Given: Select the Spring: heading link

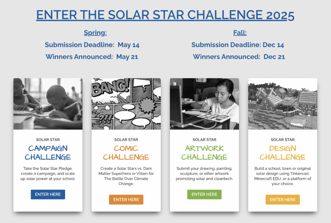Looking at the screenshot, I should pos(95,33).
